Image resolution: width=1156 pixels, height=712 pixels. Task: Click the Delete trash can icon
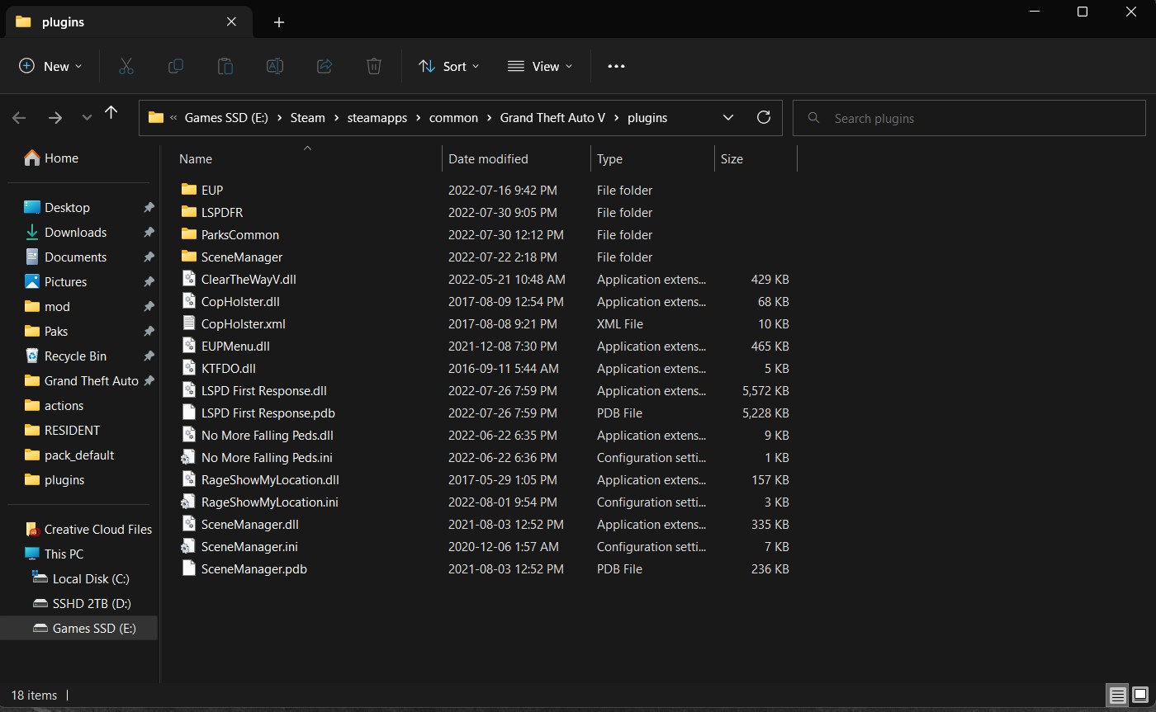pyautogui.click(x=374, y=66)
